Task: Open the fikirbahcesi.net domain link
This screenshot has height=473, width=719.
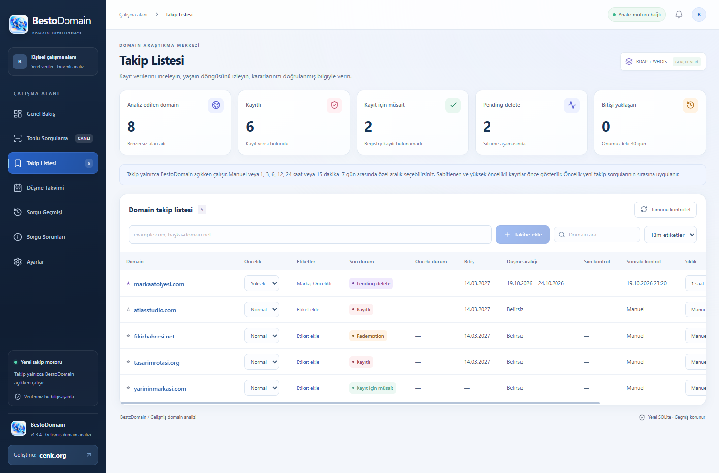Action: tap(154, 337)
